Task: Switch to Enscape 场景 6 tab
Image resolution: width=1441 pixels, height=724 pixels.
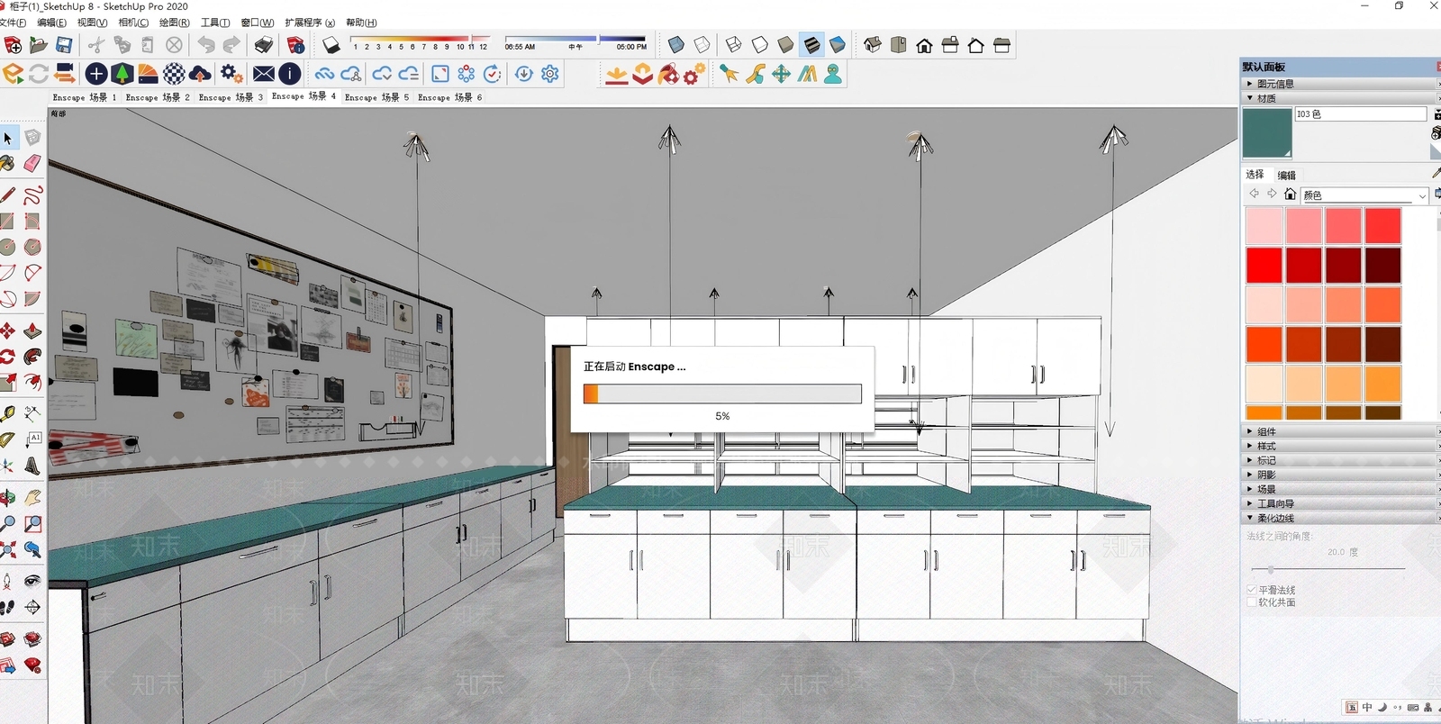Action: pos(450,97)
